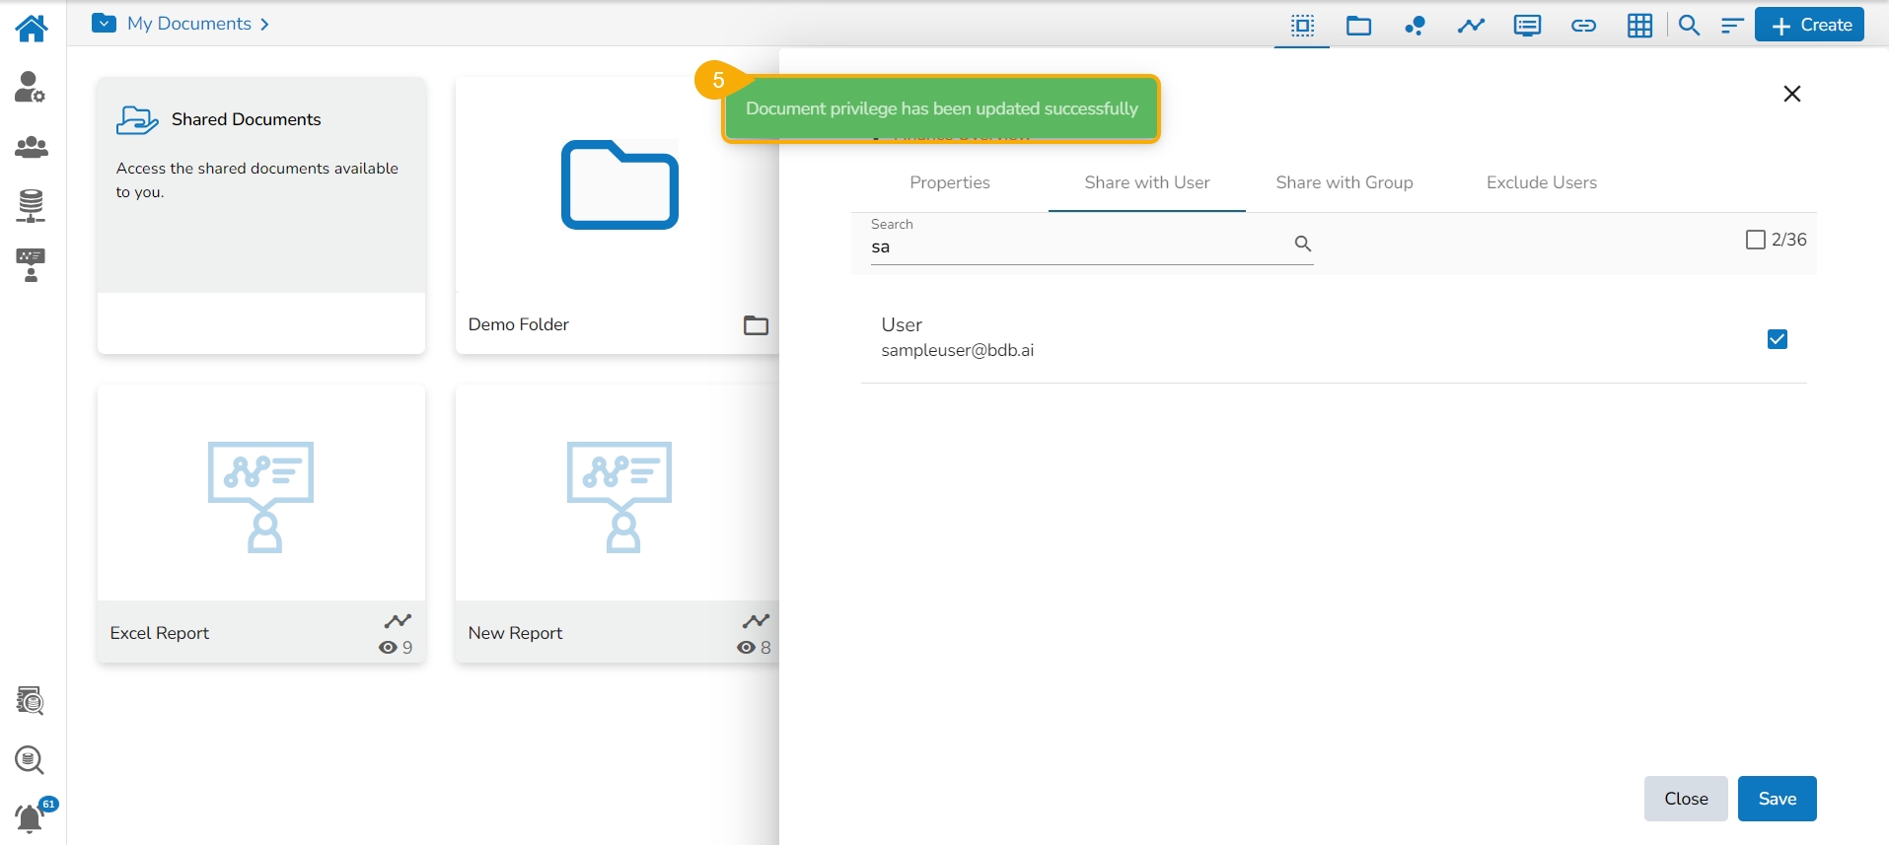Click the success notification message
This screenshot has width=1889, height=845.
tap(941, 108)
